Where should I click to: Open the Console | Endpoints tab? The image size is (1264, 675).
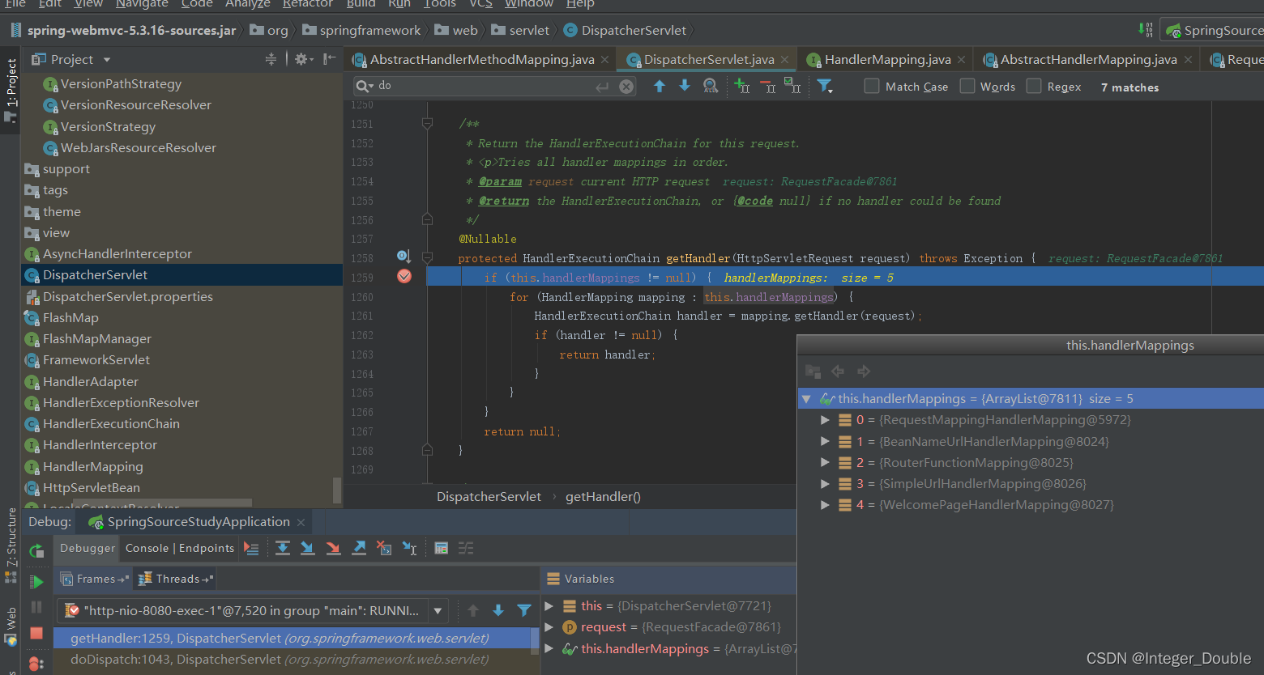(179, 549)
